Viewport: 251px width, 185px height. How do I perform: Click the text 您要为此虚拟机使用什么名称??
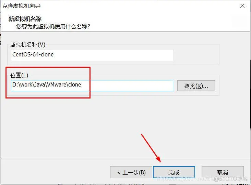[x=53, y=26]
